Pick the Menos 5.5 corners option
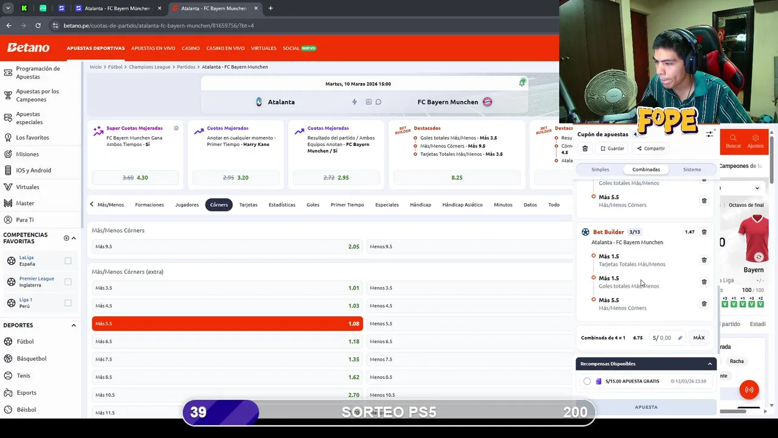778x438 pixels. [468, 324]
